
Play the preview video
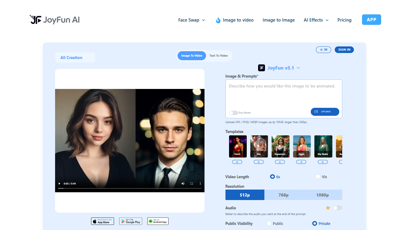pyautogui.click(x=59, y=184)
